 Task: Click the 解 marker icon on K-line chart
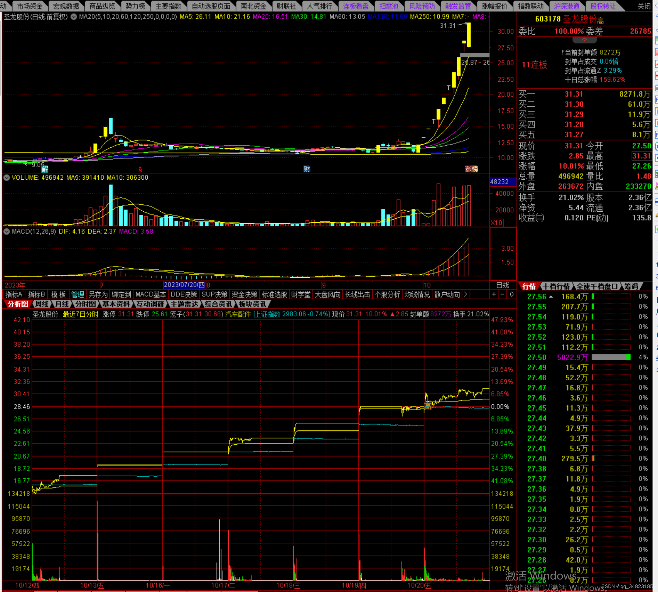tap(45, 169)
